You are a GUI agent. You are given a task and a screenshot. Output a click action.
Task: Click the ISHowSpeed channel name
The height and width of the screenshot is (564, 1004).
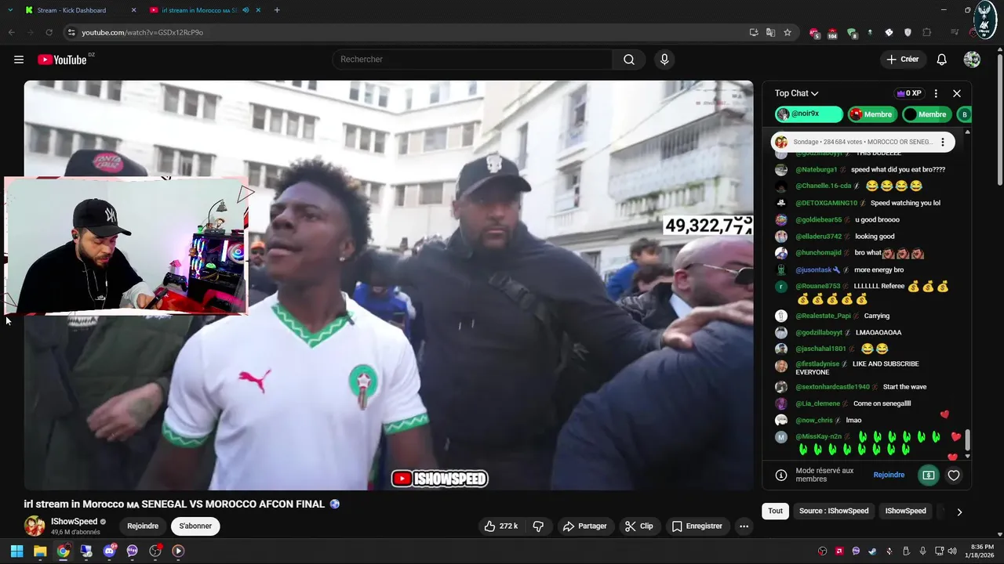[75, 521]
